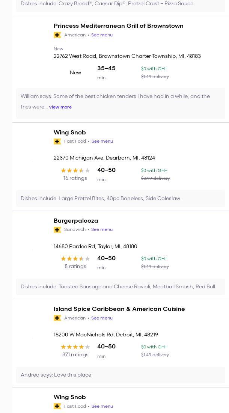229x413 pixels.
Task: Click the 8 ratings count for Burgerpalooza
Action: (x=75, y=267)
